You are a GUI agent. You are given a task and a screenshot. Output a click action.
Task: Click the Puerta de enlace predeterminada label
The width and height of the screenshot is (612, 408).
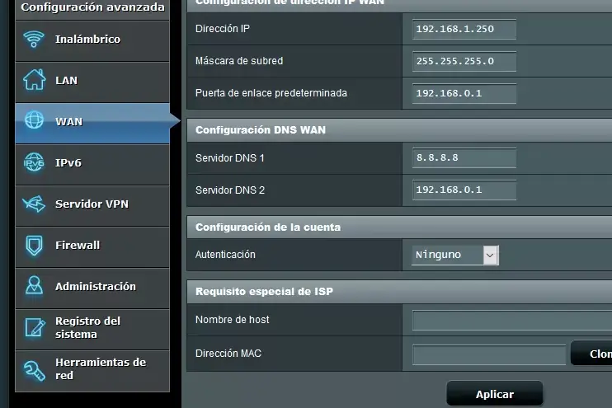point(271,93)
